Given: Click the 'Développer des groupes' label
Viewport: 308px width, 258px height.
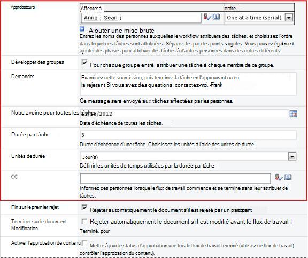Looking at the screenshot, I should click(37, 62).
